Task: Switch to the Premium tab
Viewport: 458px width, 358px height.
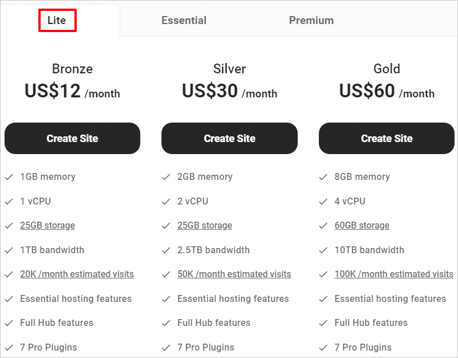Action: [x=311, y=20]
